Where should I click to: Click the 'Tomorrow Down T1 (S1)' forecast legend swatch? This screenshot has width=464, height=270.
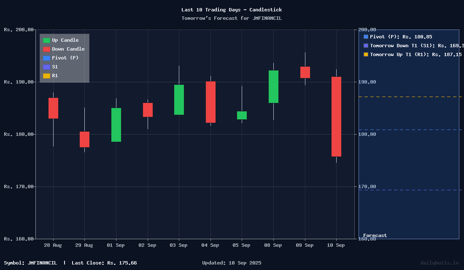366,46
